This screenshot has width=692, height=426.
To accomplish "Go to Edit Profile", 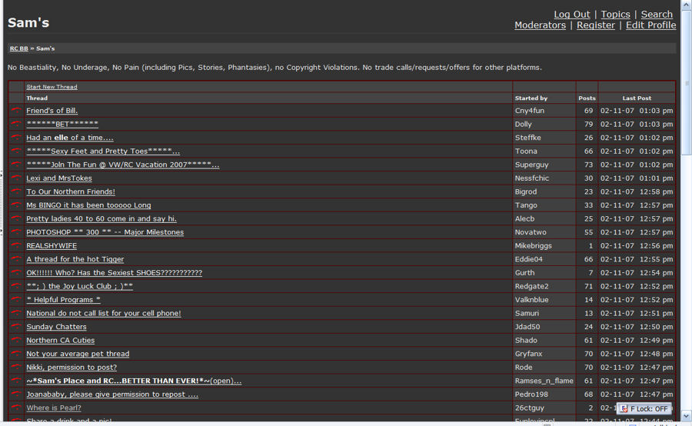I will click(x=650, y=25).
